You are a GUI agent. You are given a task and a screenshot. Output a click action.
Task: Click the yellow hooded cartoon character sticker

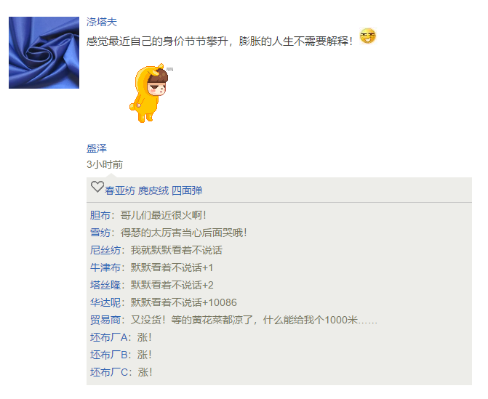click(151, 93)
